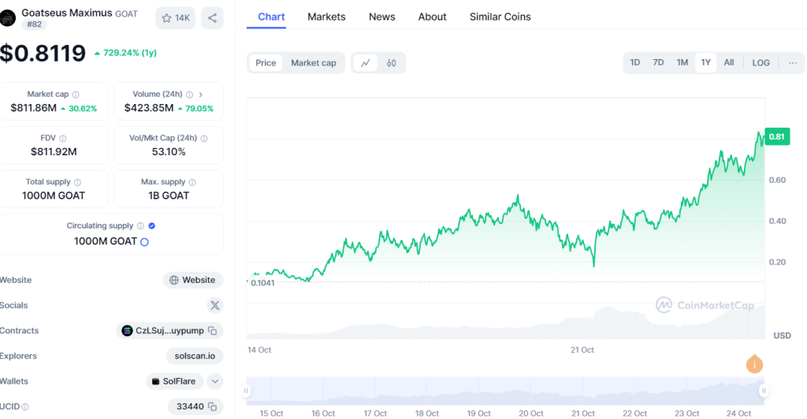Select the Market cap toggle

coord(314,63)
